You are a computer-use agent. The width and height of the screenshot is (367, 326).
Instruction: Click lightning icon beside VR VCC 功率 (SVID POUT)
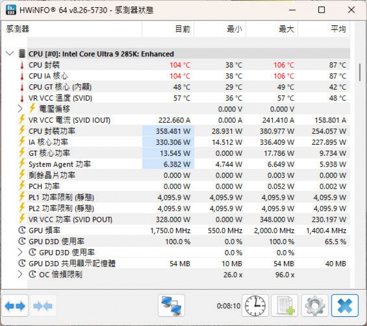(x=22, y=218)
